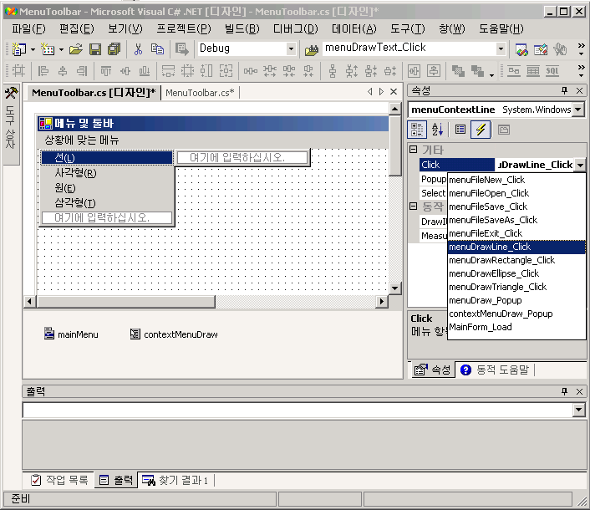
Task: Open the Debug configuration dropdown
Action: pos(291,49)
